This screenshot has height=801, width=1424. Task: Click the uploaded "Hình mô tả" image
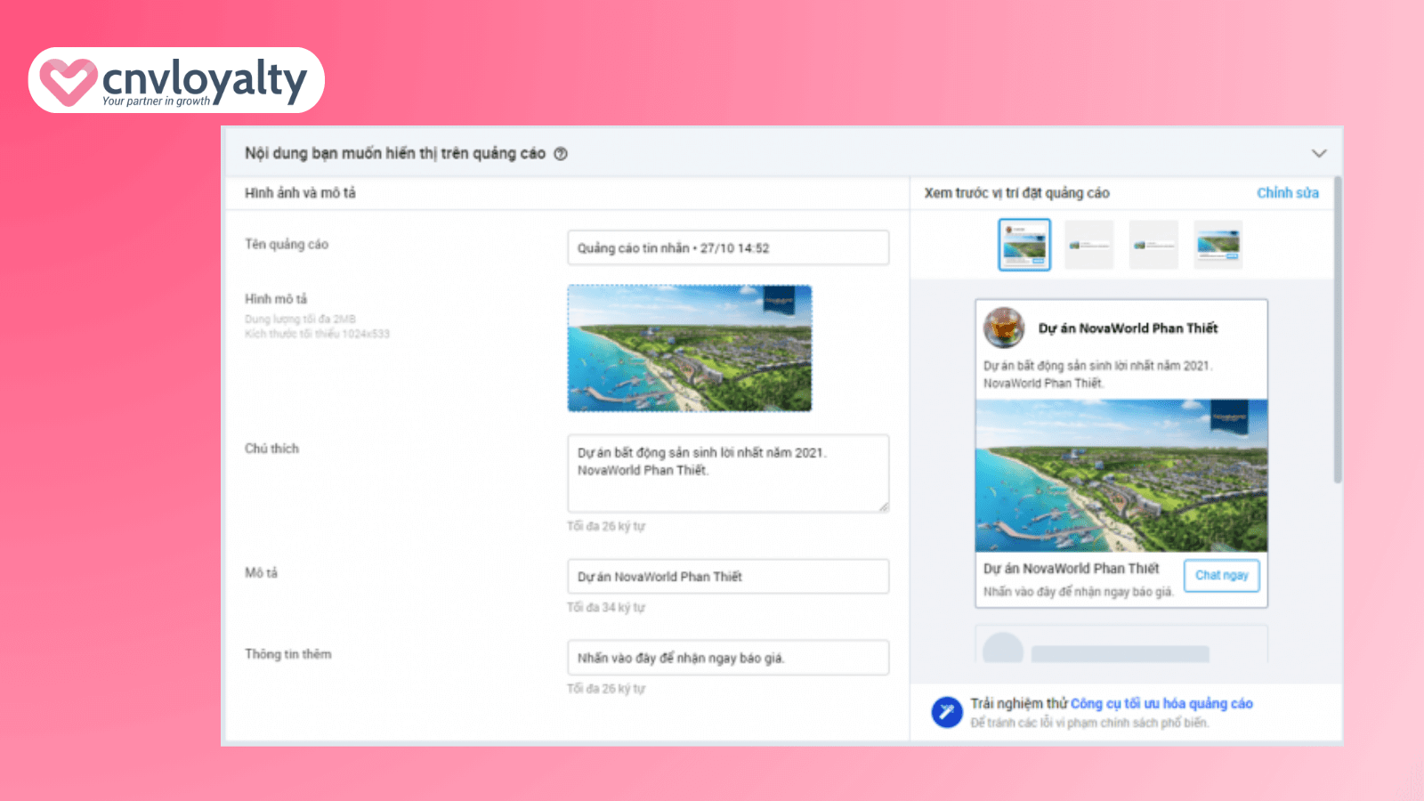(x=690, y=348)
